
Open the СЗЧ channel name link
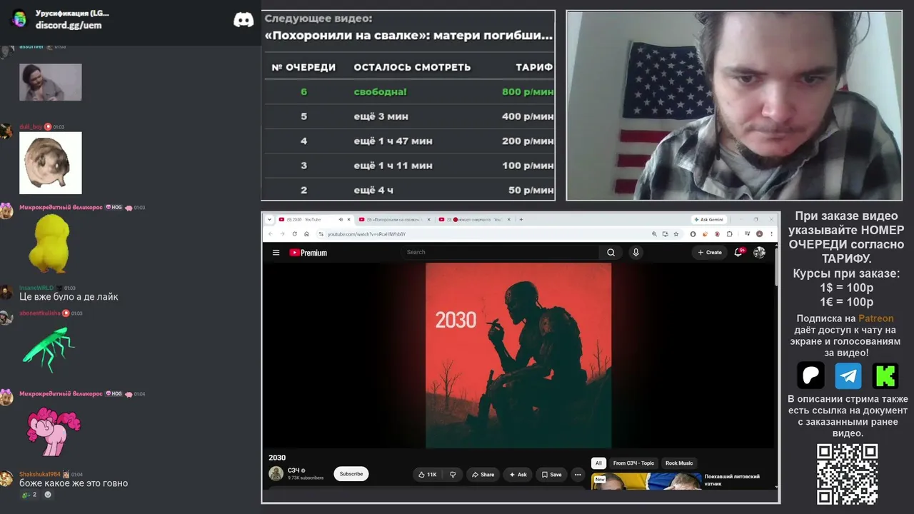(293, 470)
